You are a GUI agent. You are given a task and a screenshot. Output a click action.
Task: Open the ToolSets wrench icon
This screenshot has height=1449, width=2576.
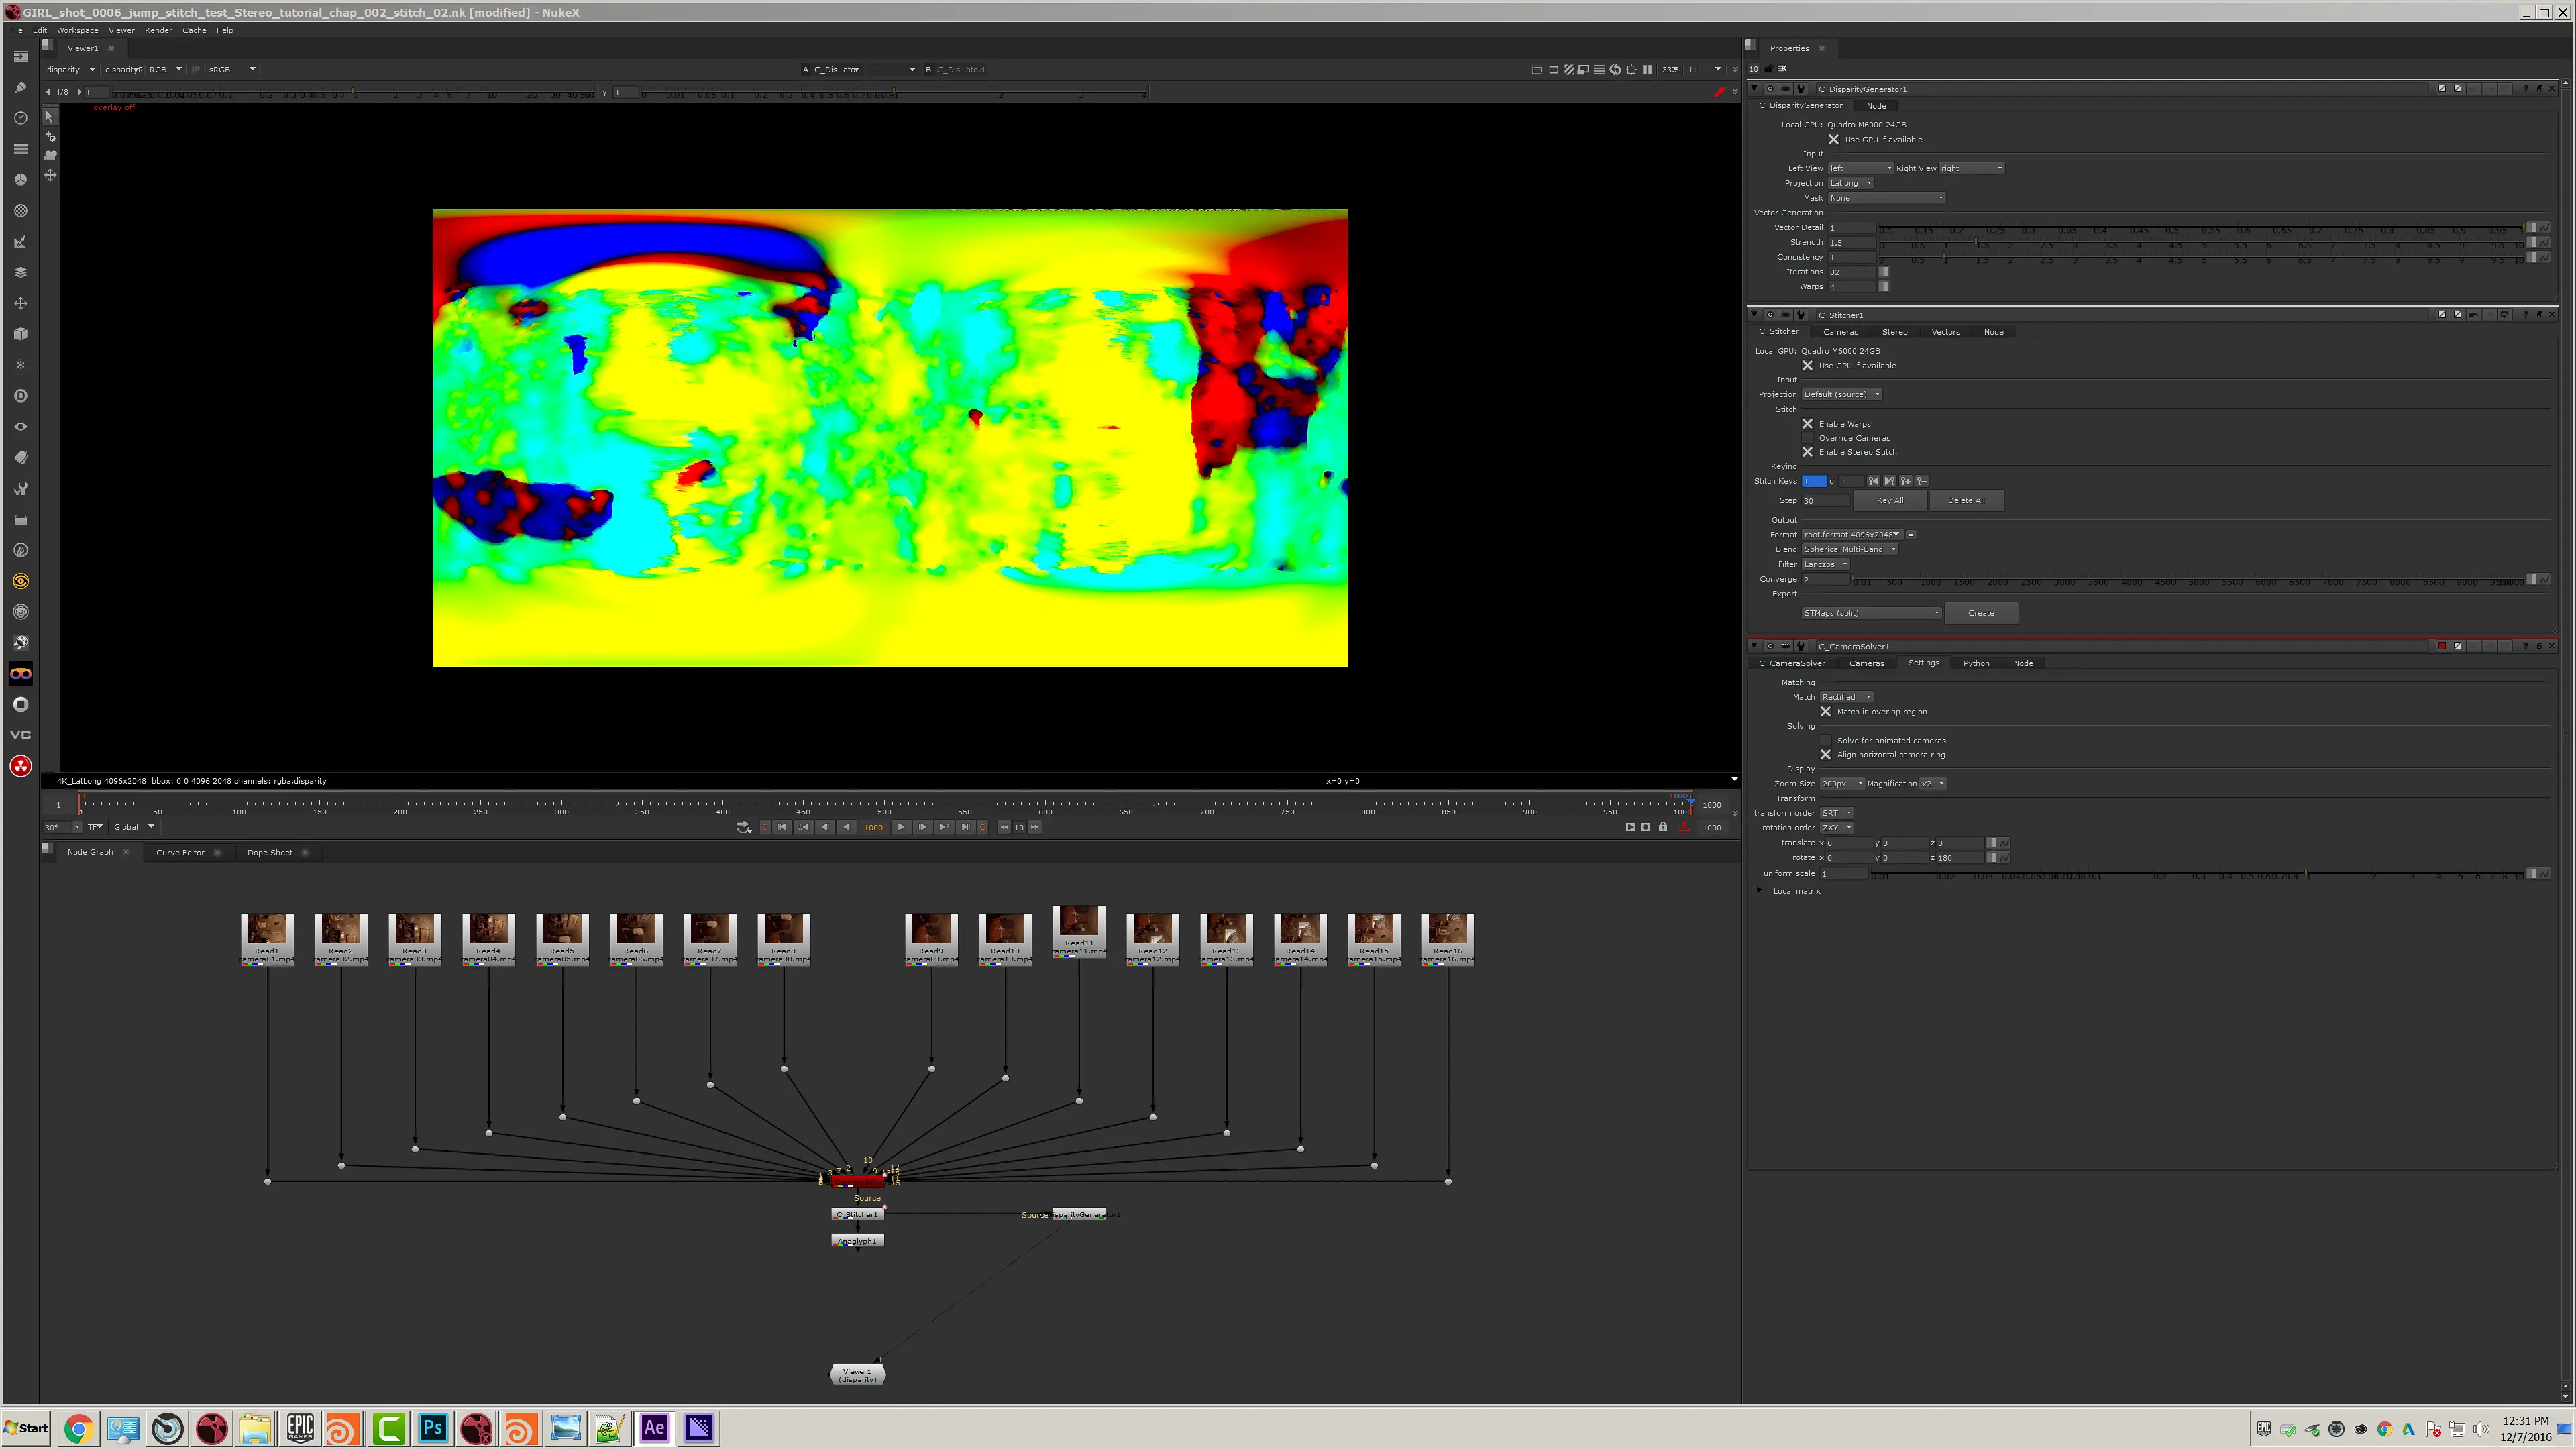(x=20, y=489)
